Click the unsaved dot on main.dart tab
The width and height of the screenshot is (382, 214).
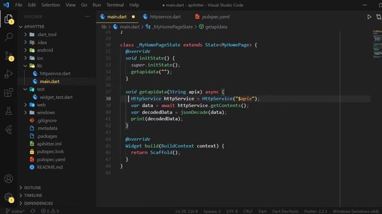(x=133, y=17)
